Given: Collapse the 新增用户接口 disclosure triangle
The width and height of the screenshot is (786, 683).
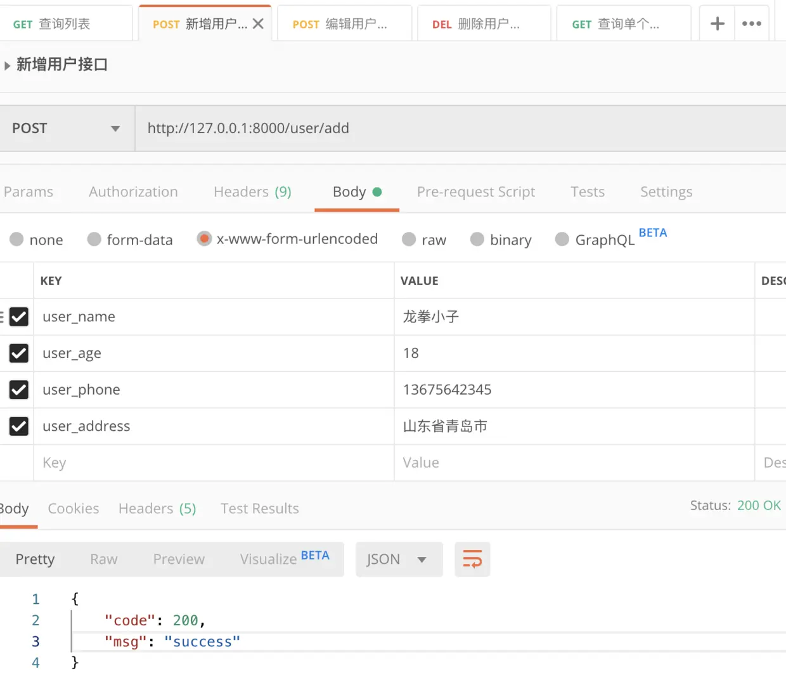Looking at the screenshot, I should tap(6, 64).
